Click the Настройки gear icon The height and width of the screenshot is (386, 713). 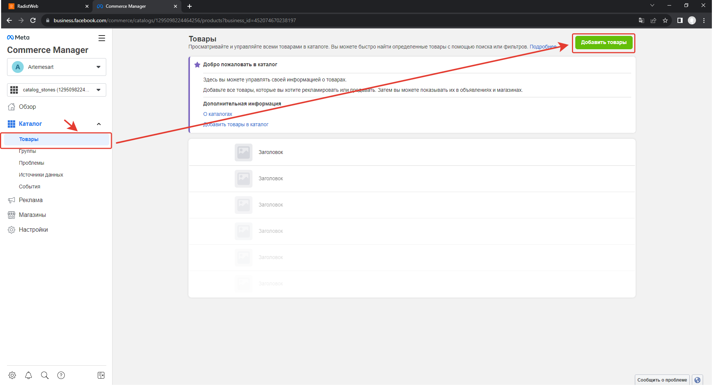(11, 230)
